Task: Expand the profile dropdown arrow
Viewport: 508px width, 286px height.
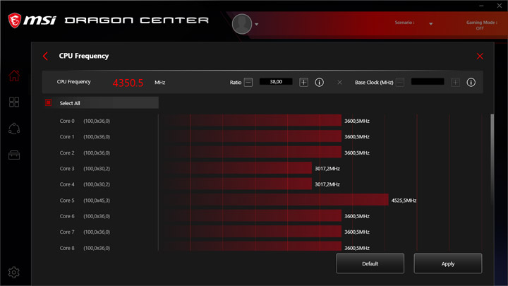Action: (257, 24)
